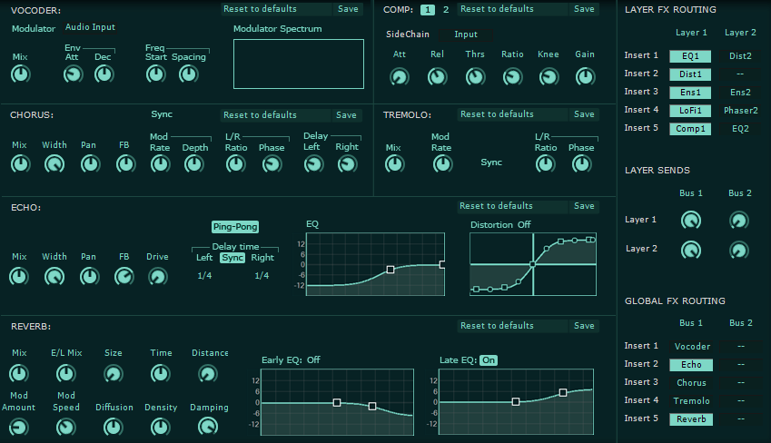This screenshot has height=443, width=771.
Task: Adjust the Echo Pan knob
Action: [x=90, y=277]
